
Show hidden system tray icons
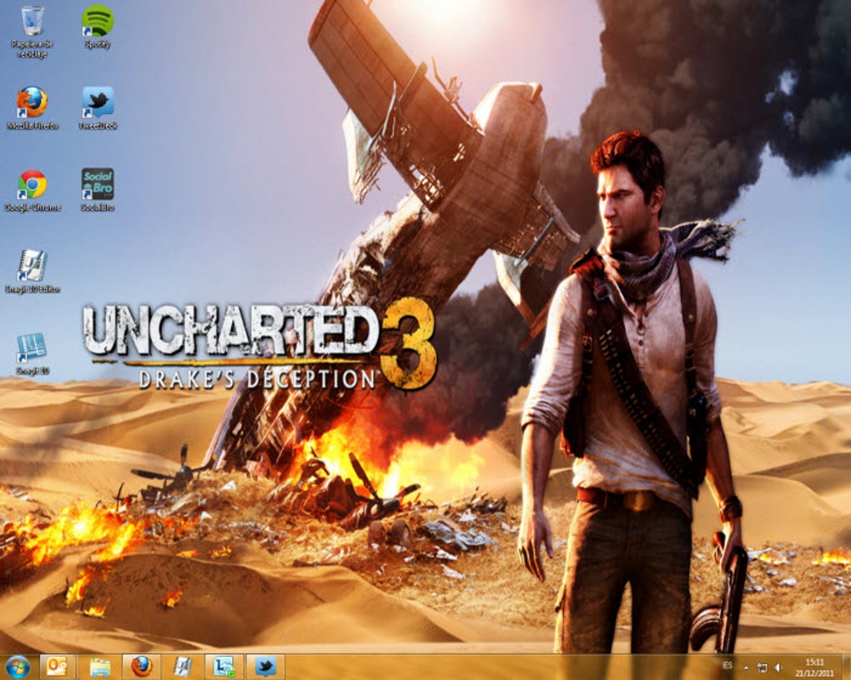pyautogui.click(x=746, y=667)
